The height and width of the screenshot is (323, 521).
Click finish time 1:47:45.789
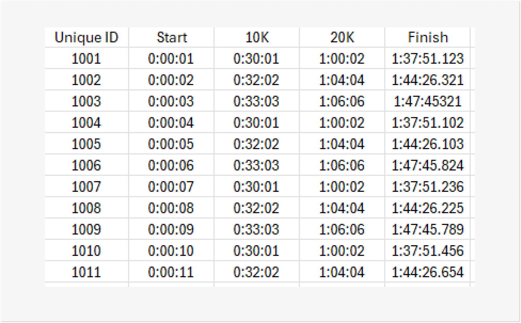tap(427, 229)
